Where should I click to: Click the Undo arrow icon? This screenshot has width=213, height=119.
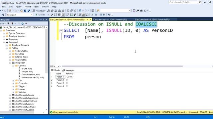80,11
